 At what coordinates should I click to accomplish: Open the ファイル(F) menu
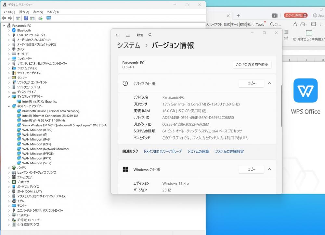[9, 12]
